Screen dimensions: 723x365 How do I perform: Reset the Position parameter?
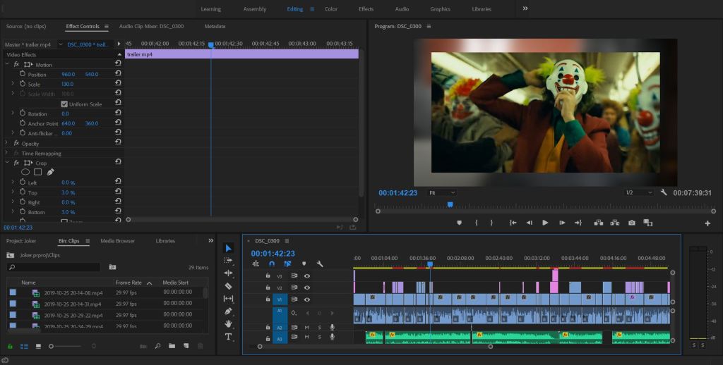[x=118, y=74]
